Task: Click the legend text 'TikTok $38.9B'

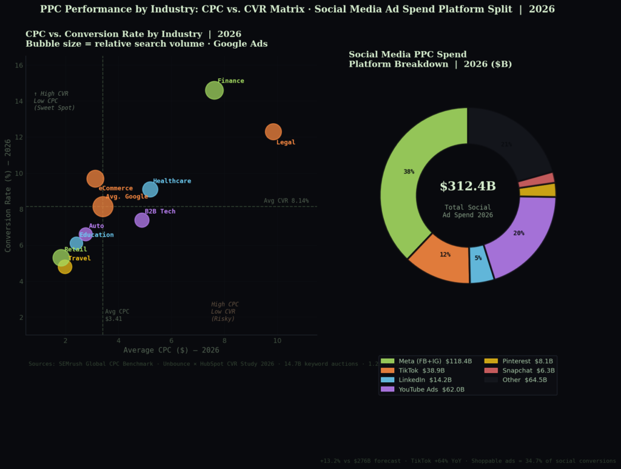Action: (421, 370)
